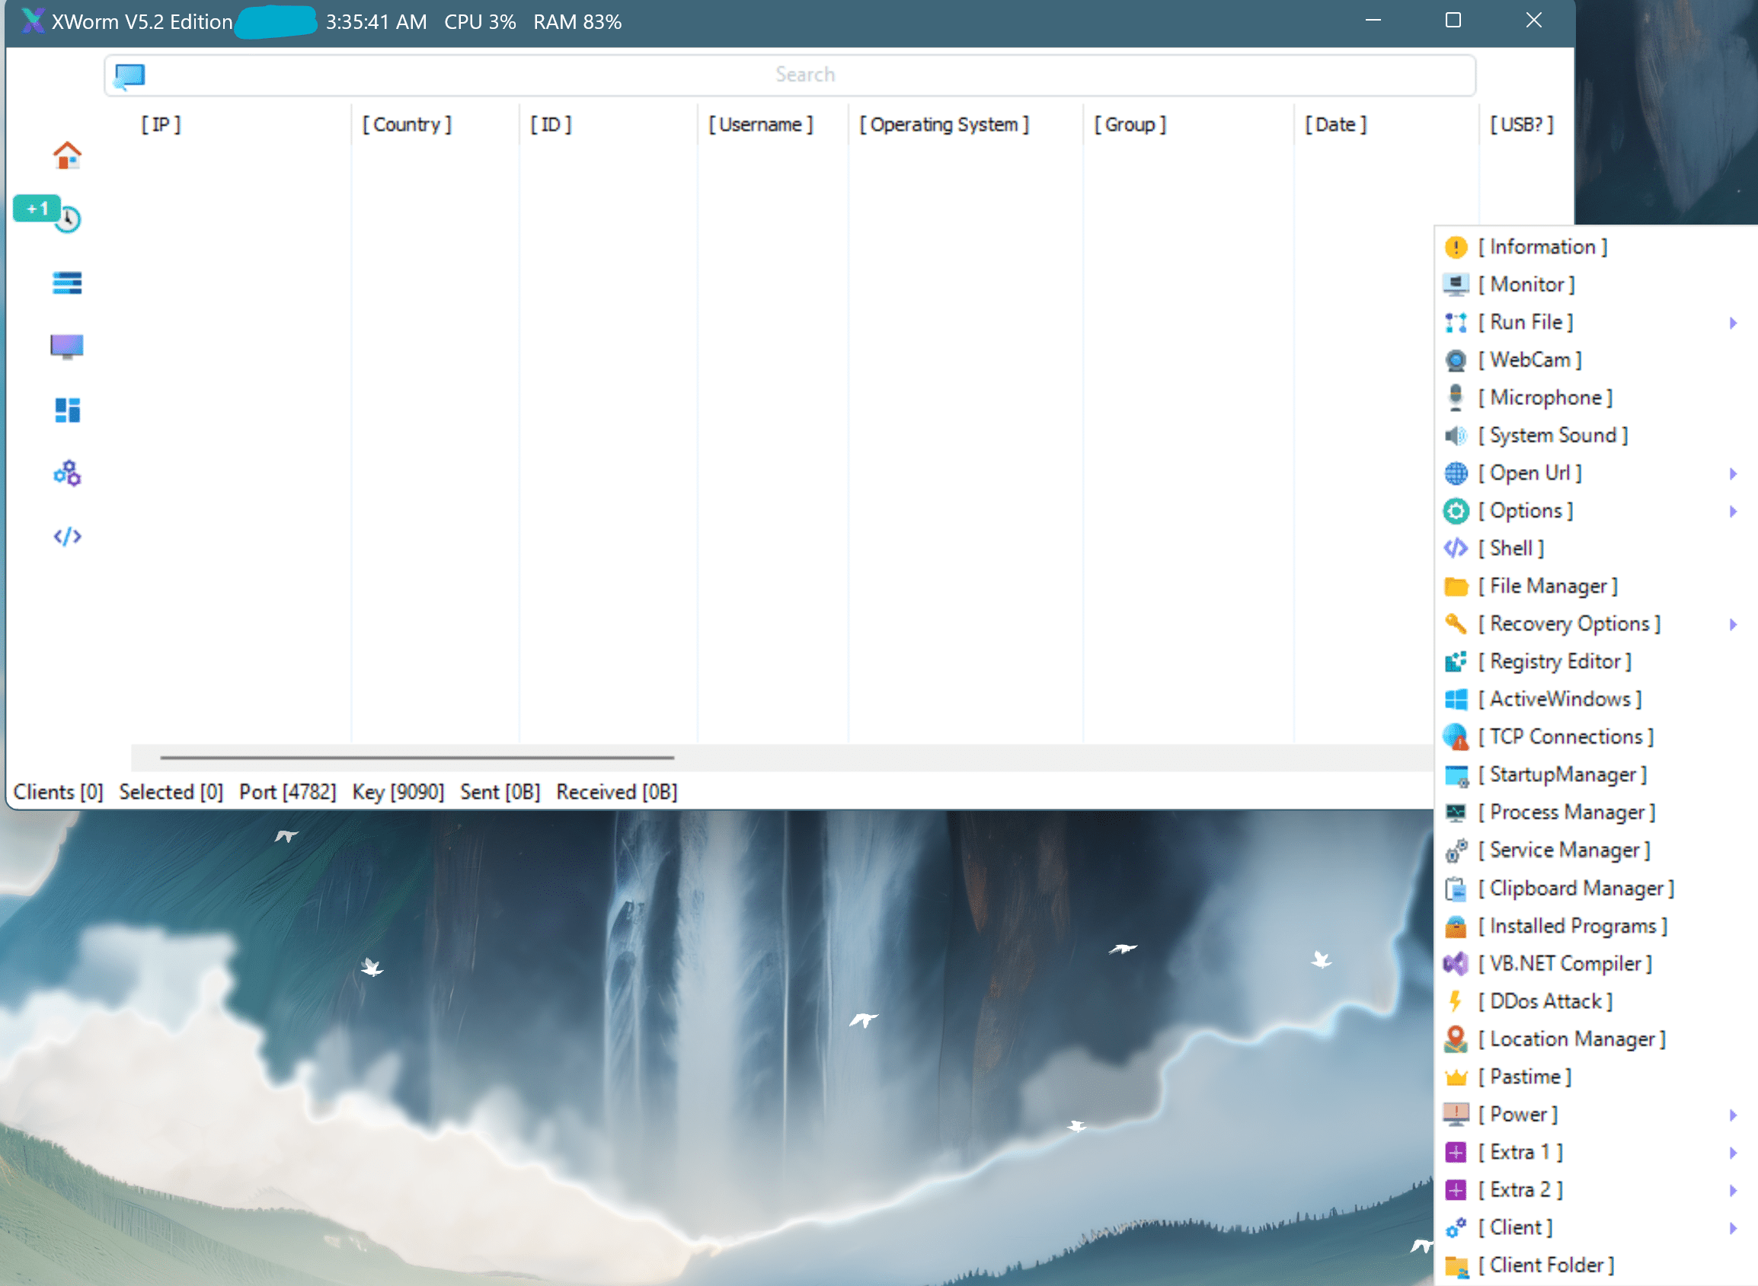
Task: Open Process Manager from context menu
Action: (x=1571, y=812)
